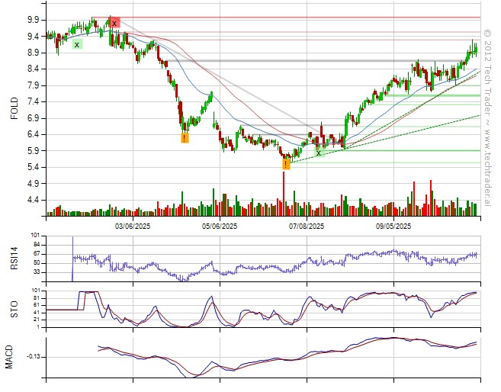Click the green X marker below 9.4 candles
The height and width of the screenshot is (392, 501).
point(77,44)
